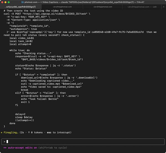The height and width of the screenshot is (153, 166).
Task: Click the 'x-api-key: YOUR_API_KEY' header line
Action: tap(28, 17)
